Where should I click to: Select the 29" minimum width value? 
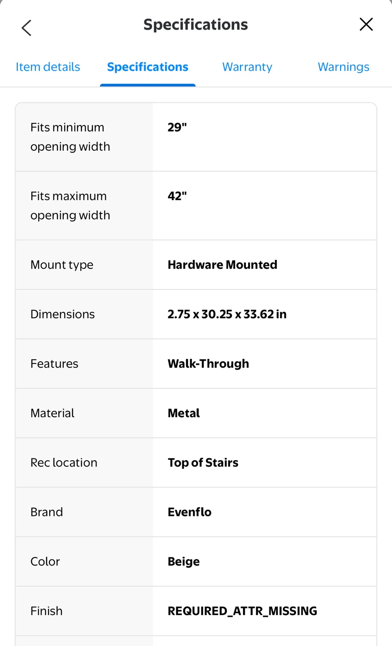(x=177, y=127)
